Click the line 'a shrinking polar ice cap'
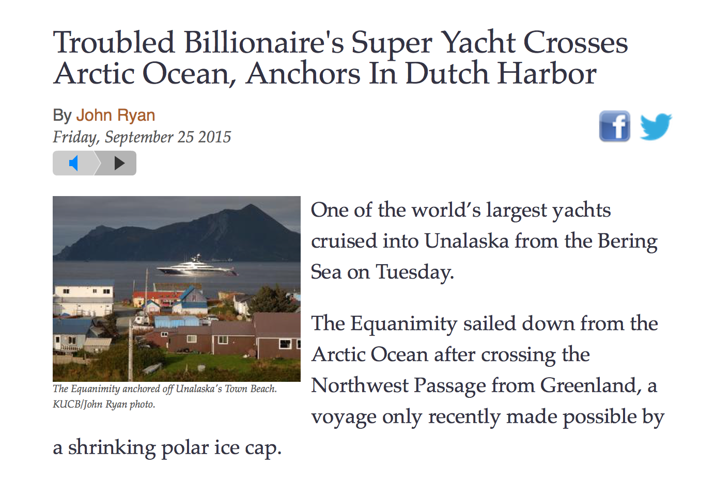 (x=167, y=447)
